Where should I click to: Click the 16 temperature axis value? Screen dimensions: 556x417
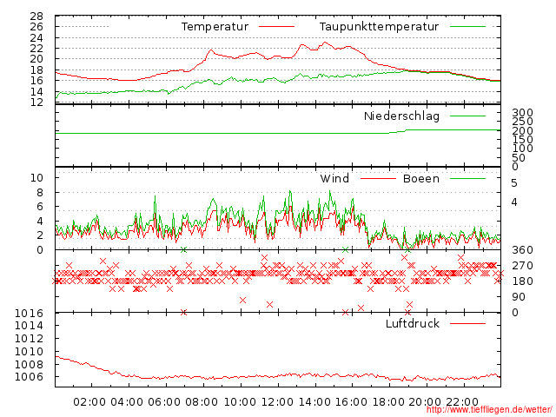pos(36,81)
